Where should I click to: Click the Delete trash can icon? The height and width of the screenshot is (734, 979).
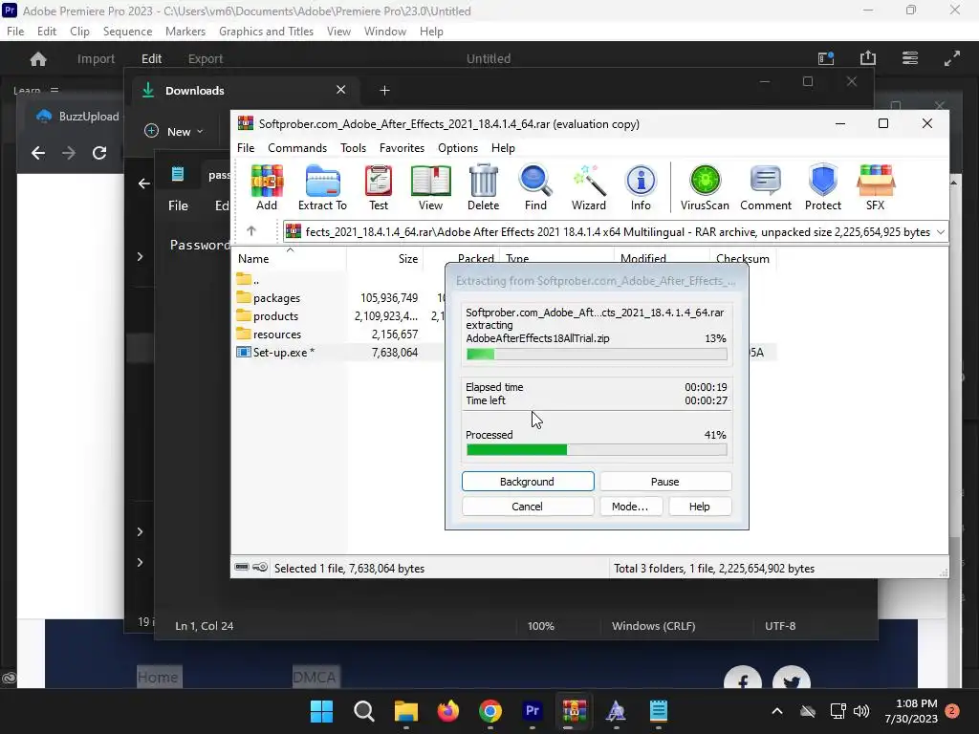483,187
